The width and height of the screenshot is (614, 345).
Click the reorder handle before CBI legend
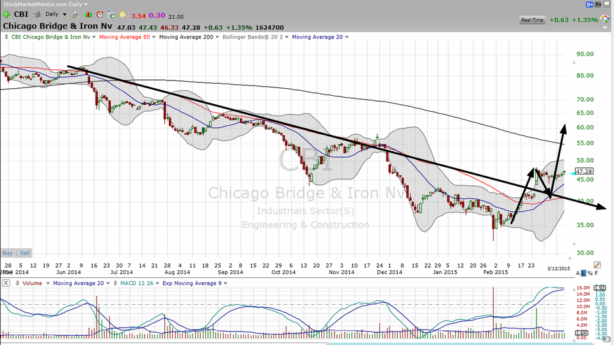pyautogui.click(x=6, y=37)
